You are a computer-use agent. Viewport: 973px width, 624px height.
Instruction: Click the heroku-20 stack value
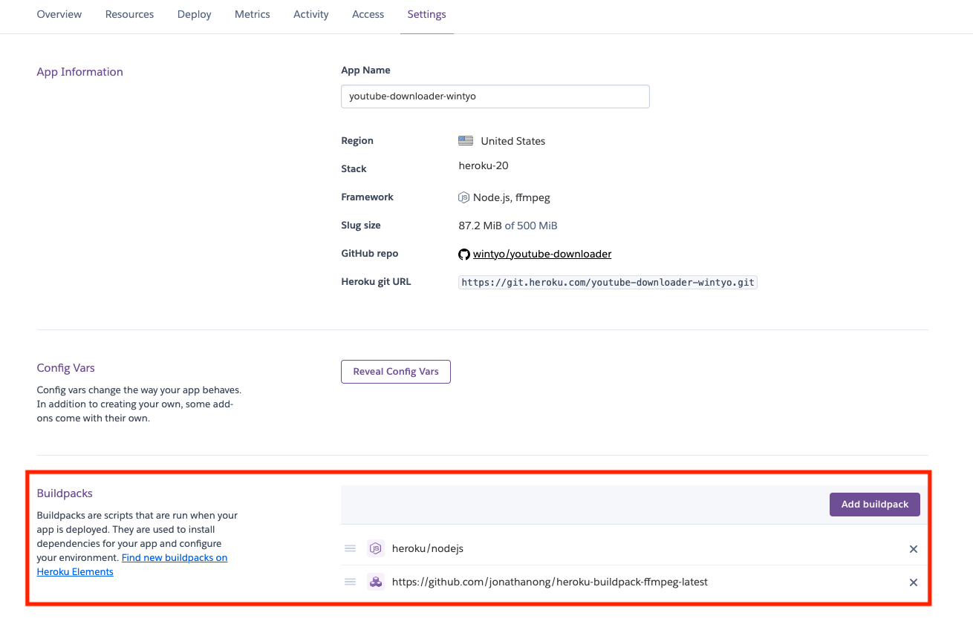coord(484,165)
